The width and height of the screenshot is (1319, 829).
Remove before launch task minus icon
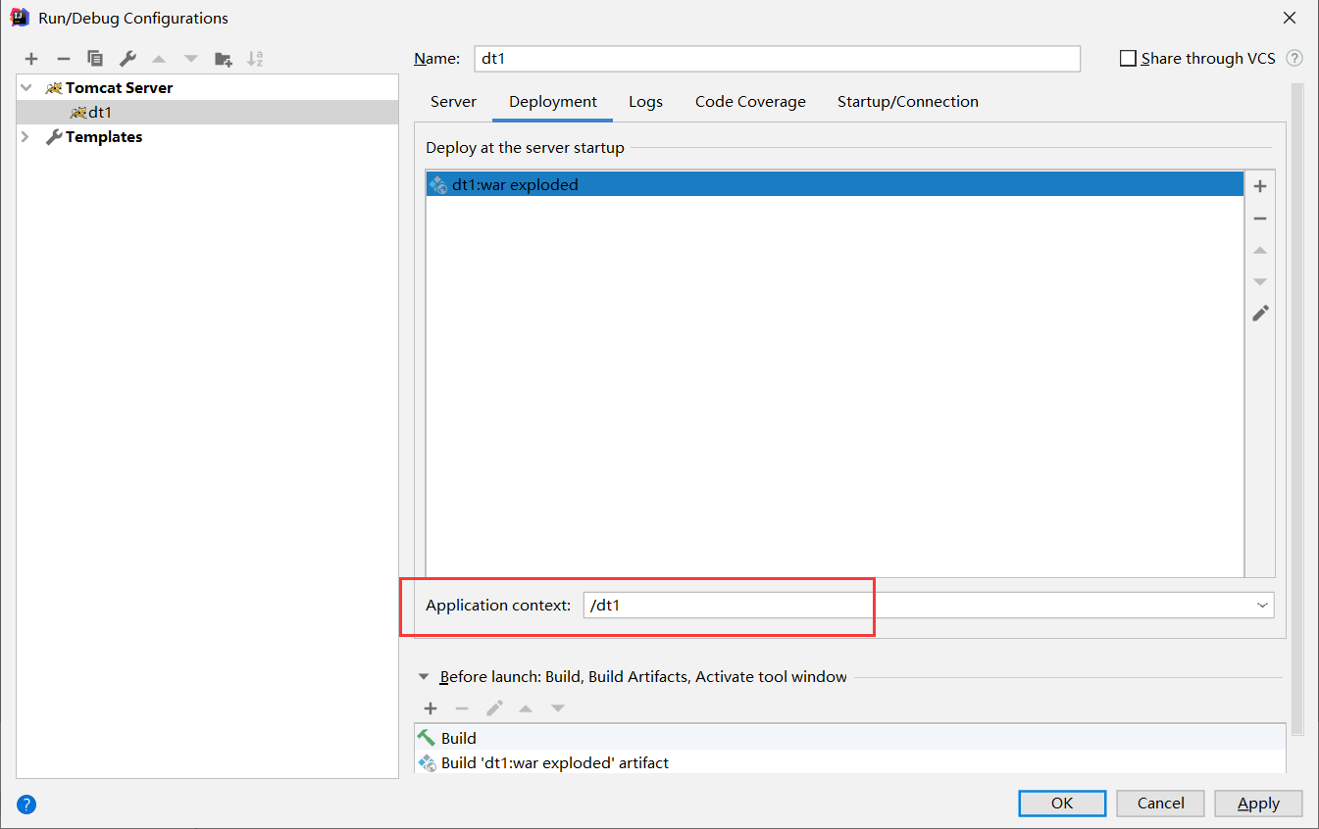(462, 708)
